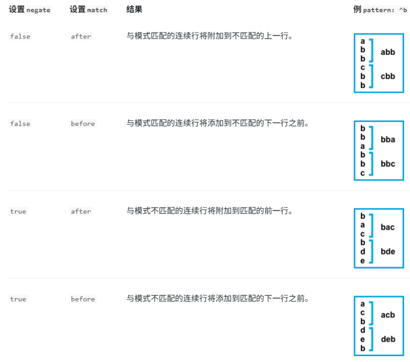Viewport: 410px width, 362px height.
Task: Click the '设置 match' column header
Action: (88, 9)
